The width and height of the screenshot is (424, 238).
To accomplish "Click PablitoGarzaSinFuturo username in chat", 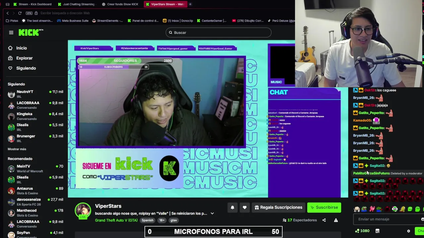I will tap(371, 173).
